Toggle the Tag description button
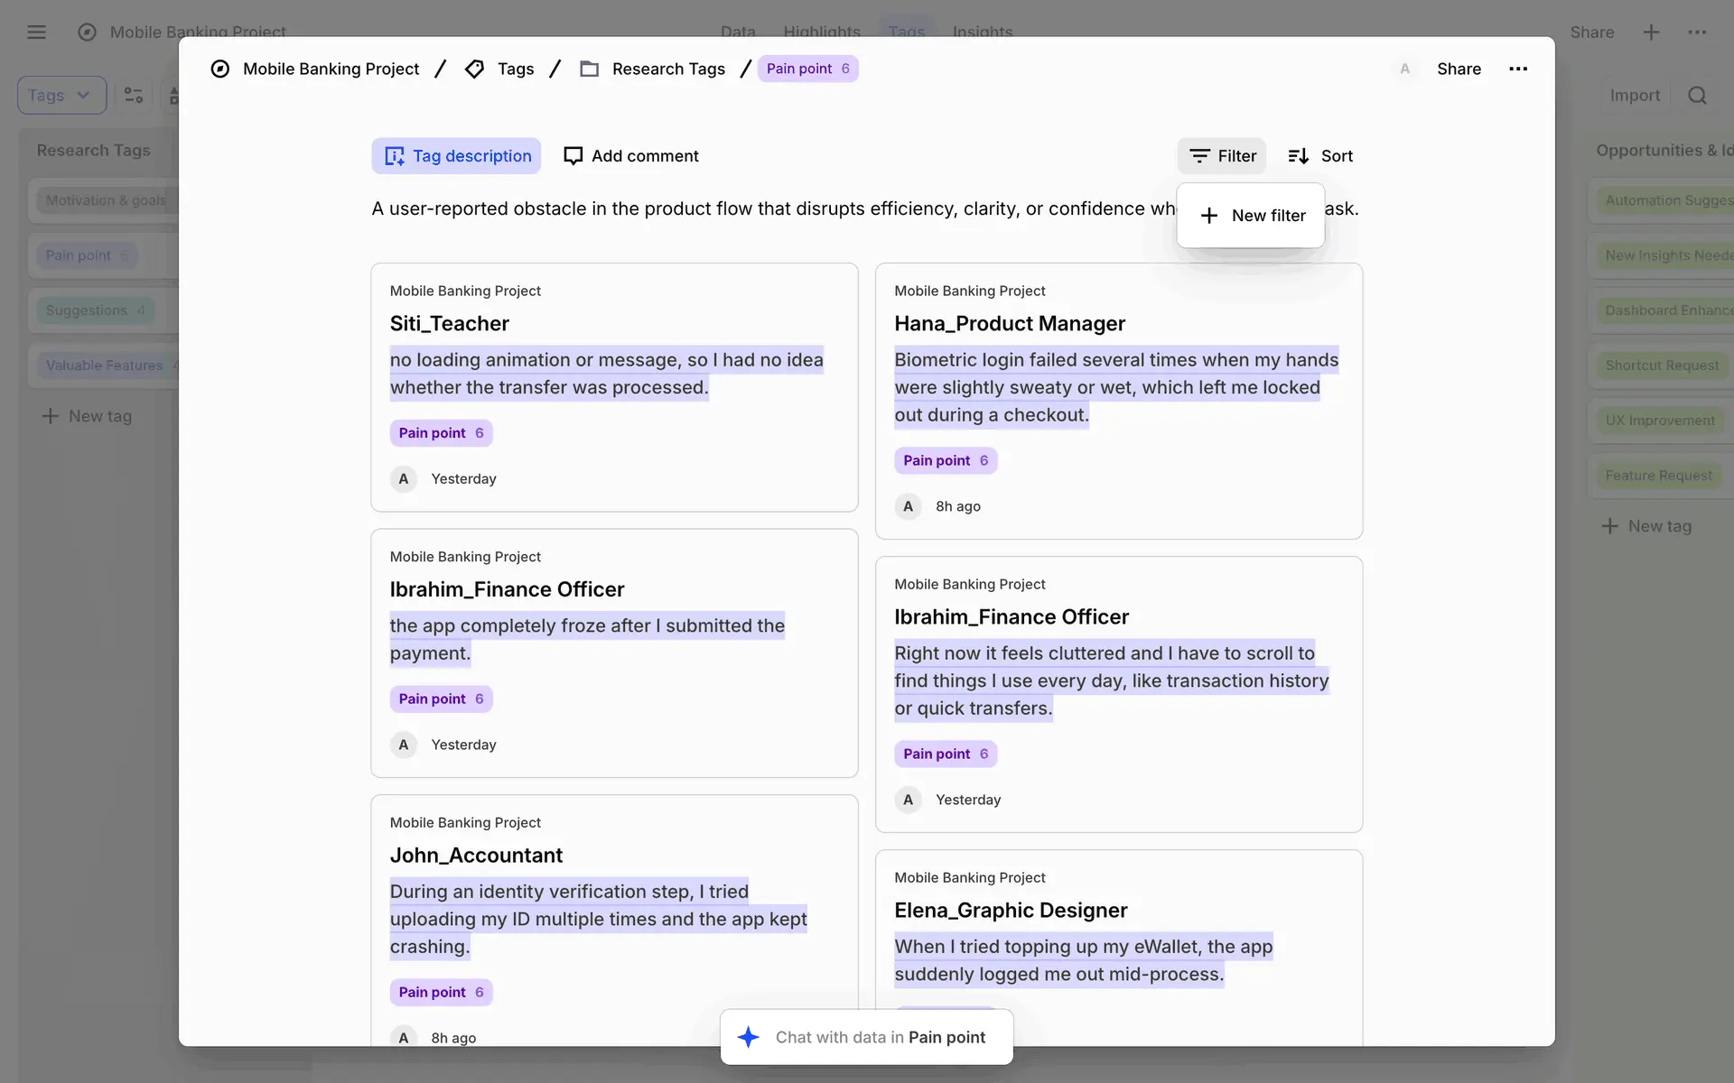 coord(456,156)
